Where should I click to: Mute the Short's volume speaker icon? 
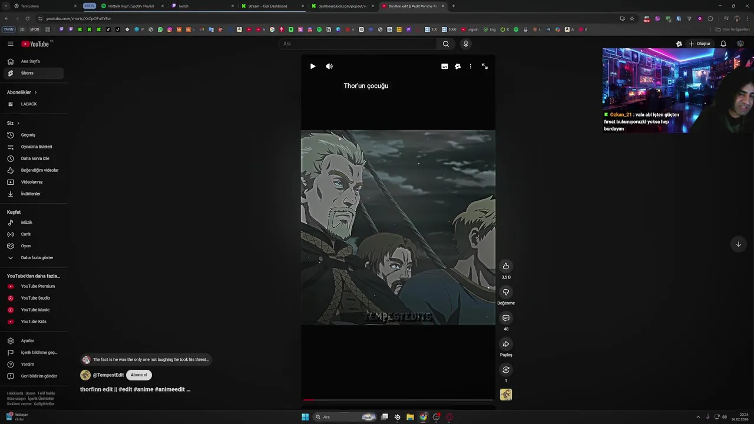(329, 67)
